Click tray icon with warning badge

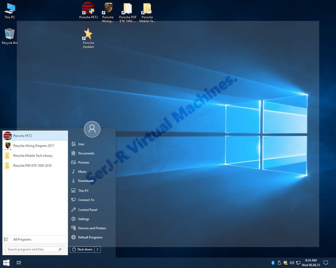pos(286,263)
